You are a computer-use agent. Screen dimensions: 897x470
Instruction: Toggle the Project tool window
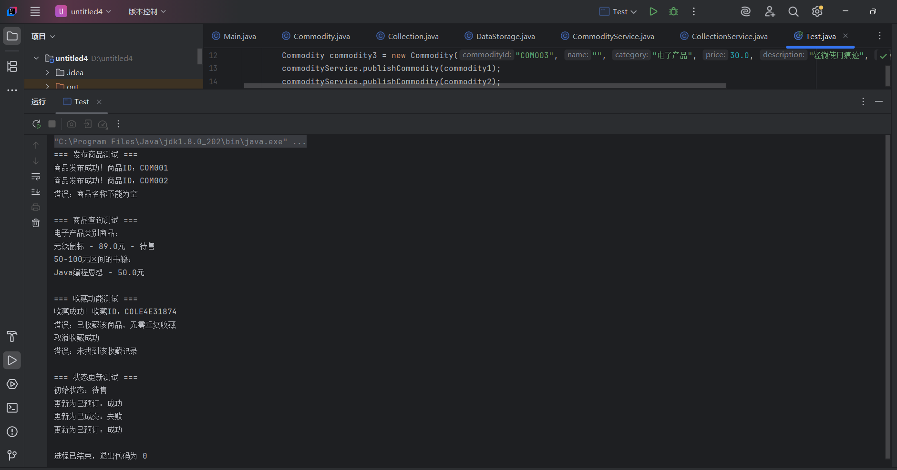[x=12, y=36]
